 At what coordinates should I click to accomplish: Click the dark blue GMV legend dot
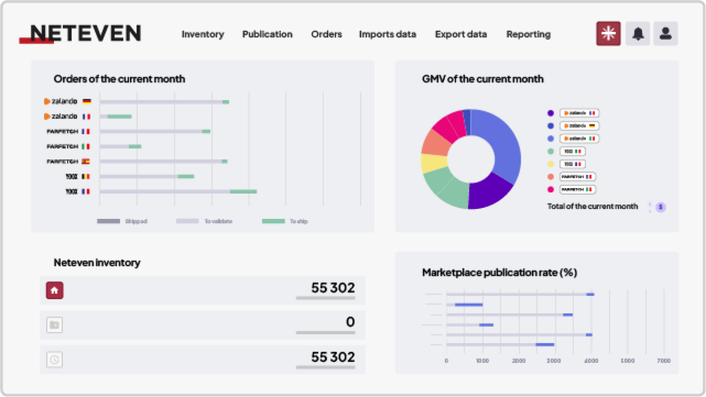[550, 126]
